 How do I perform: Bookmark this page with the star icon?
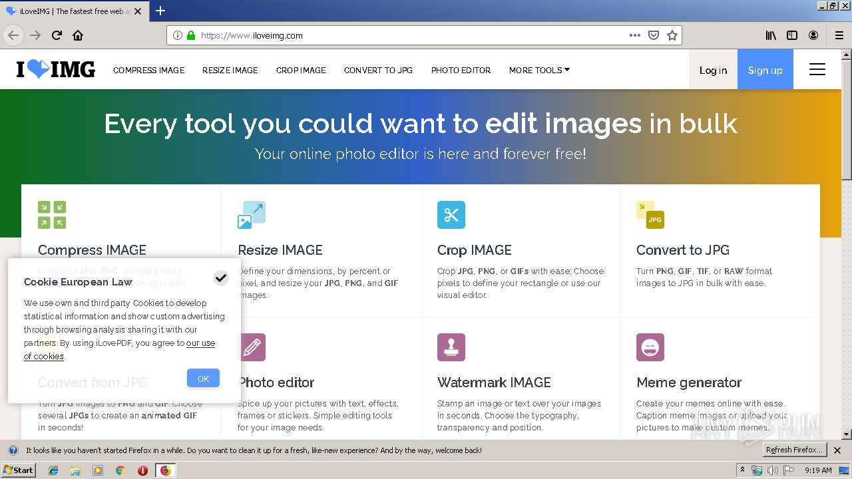pyautogui.click(x=672, y=35)
